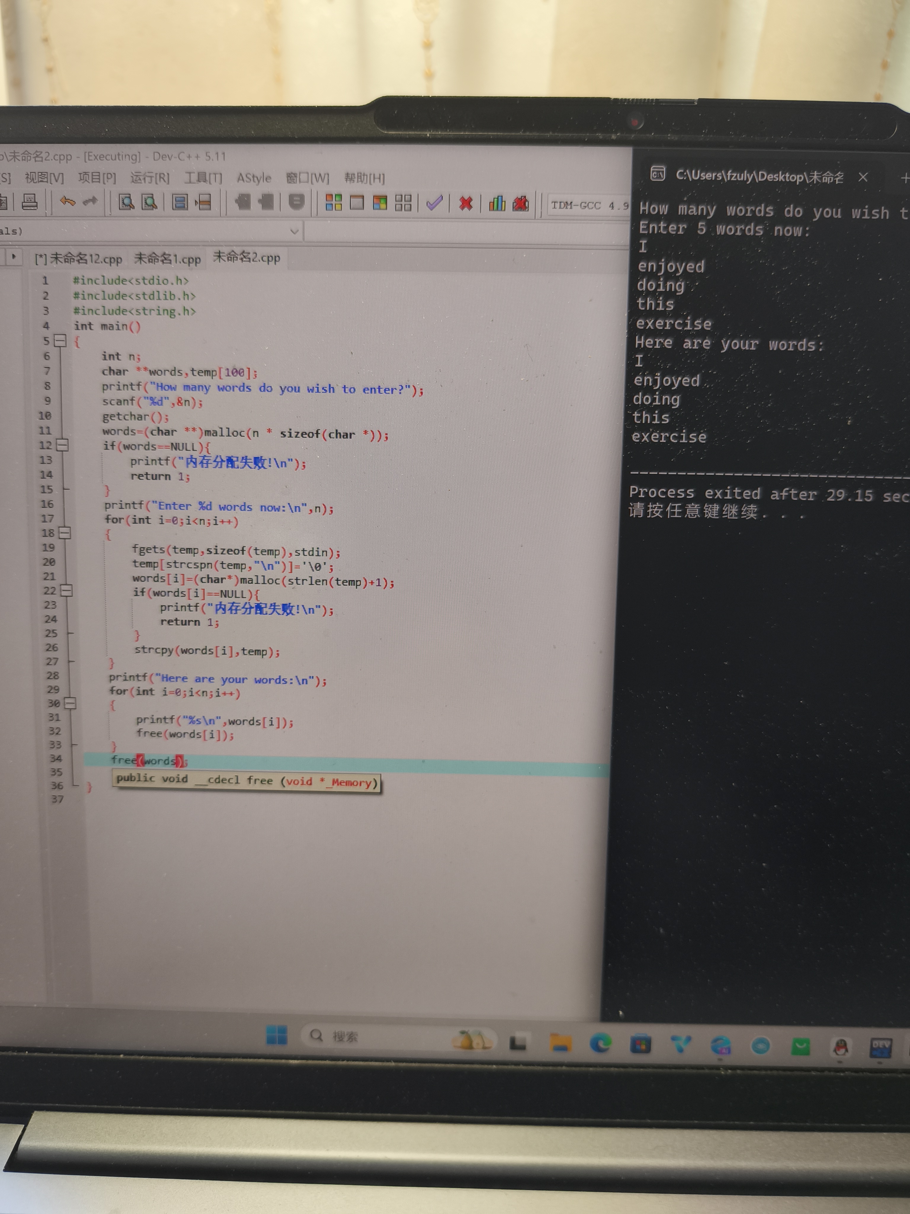Click the Windows Start button on taskbar

pos(276,1035)
